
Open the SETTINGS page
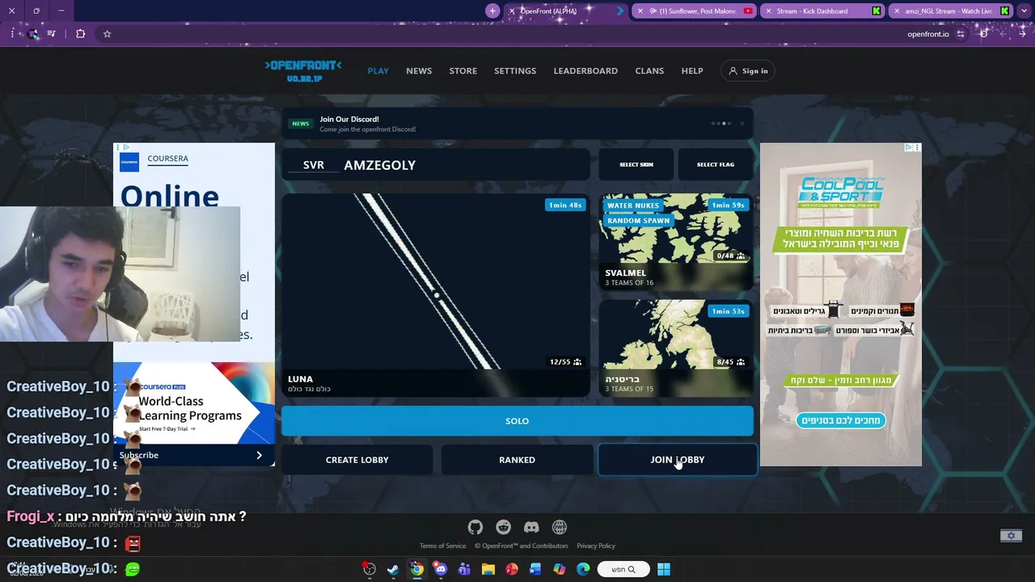pyautogui.click(x=515, y=71)
